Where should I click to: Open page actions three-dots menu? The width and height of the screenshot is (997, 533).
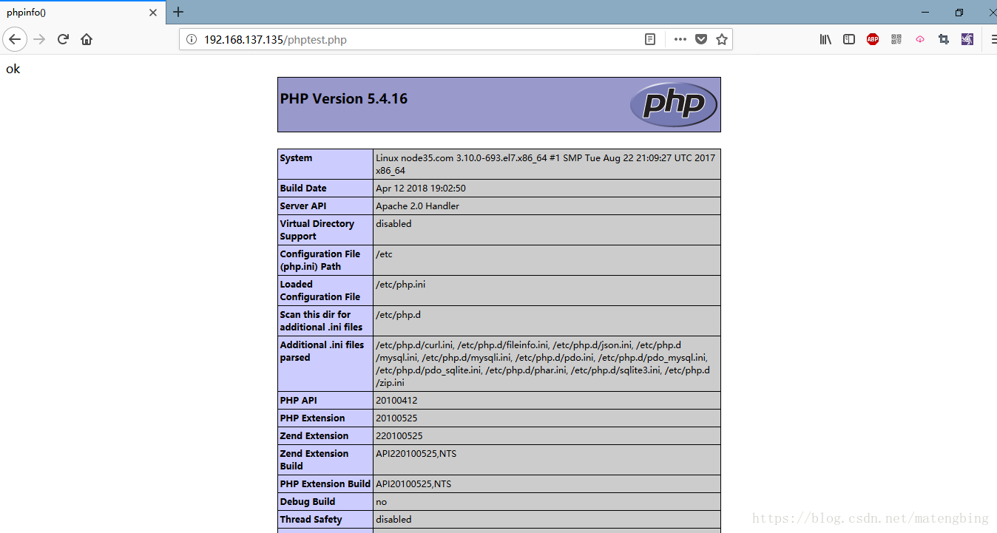(680, 39)
